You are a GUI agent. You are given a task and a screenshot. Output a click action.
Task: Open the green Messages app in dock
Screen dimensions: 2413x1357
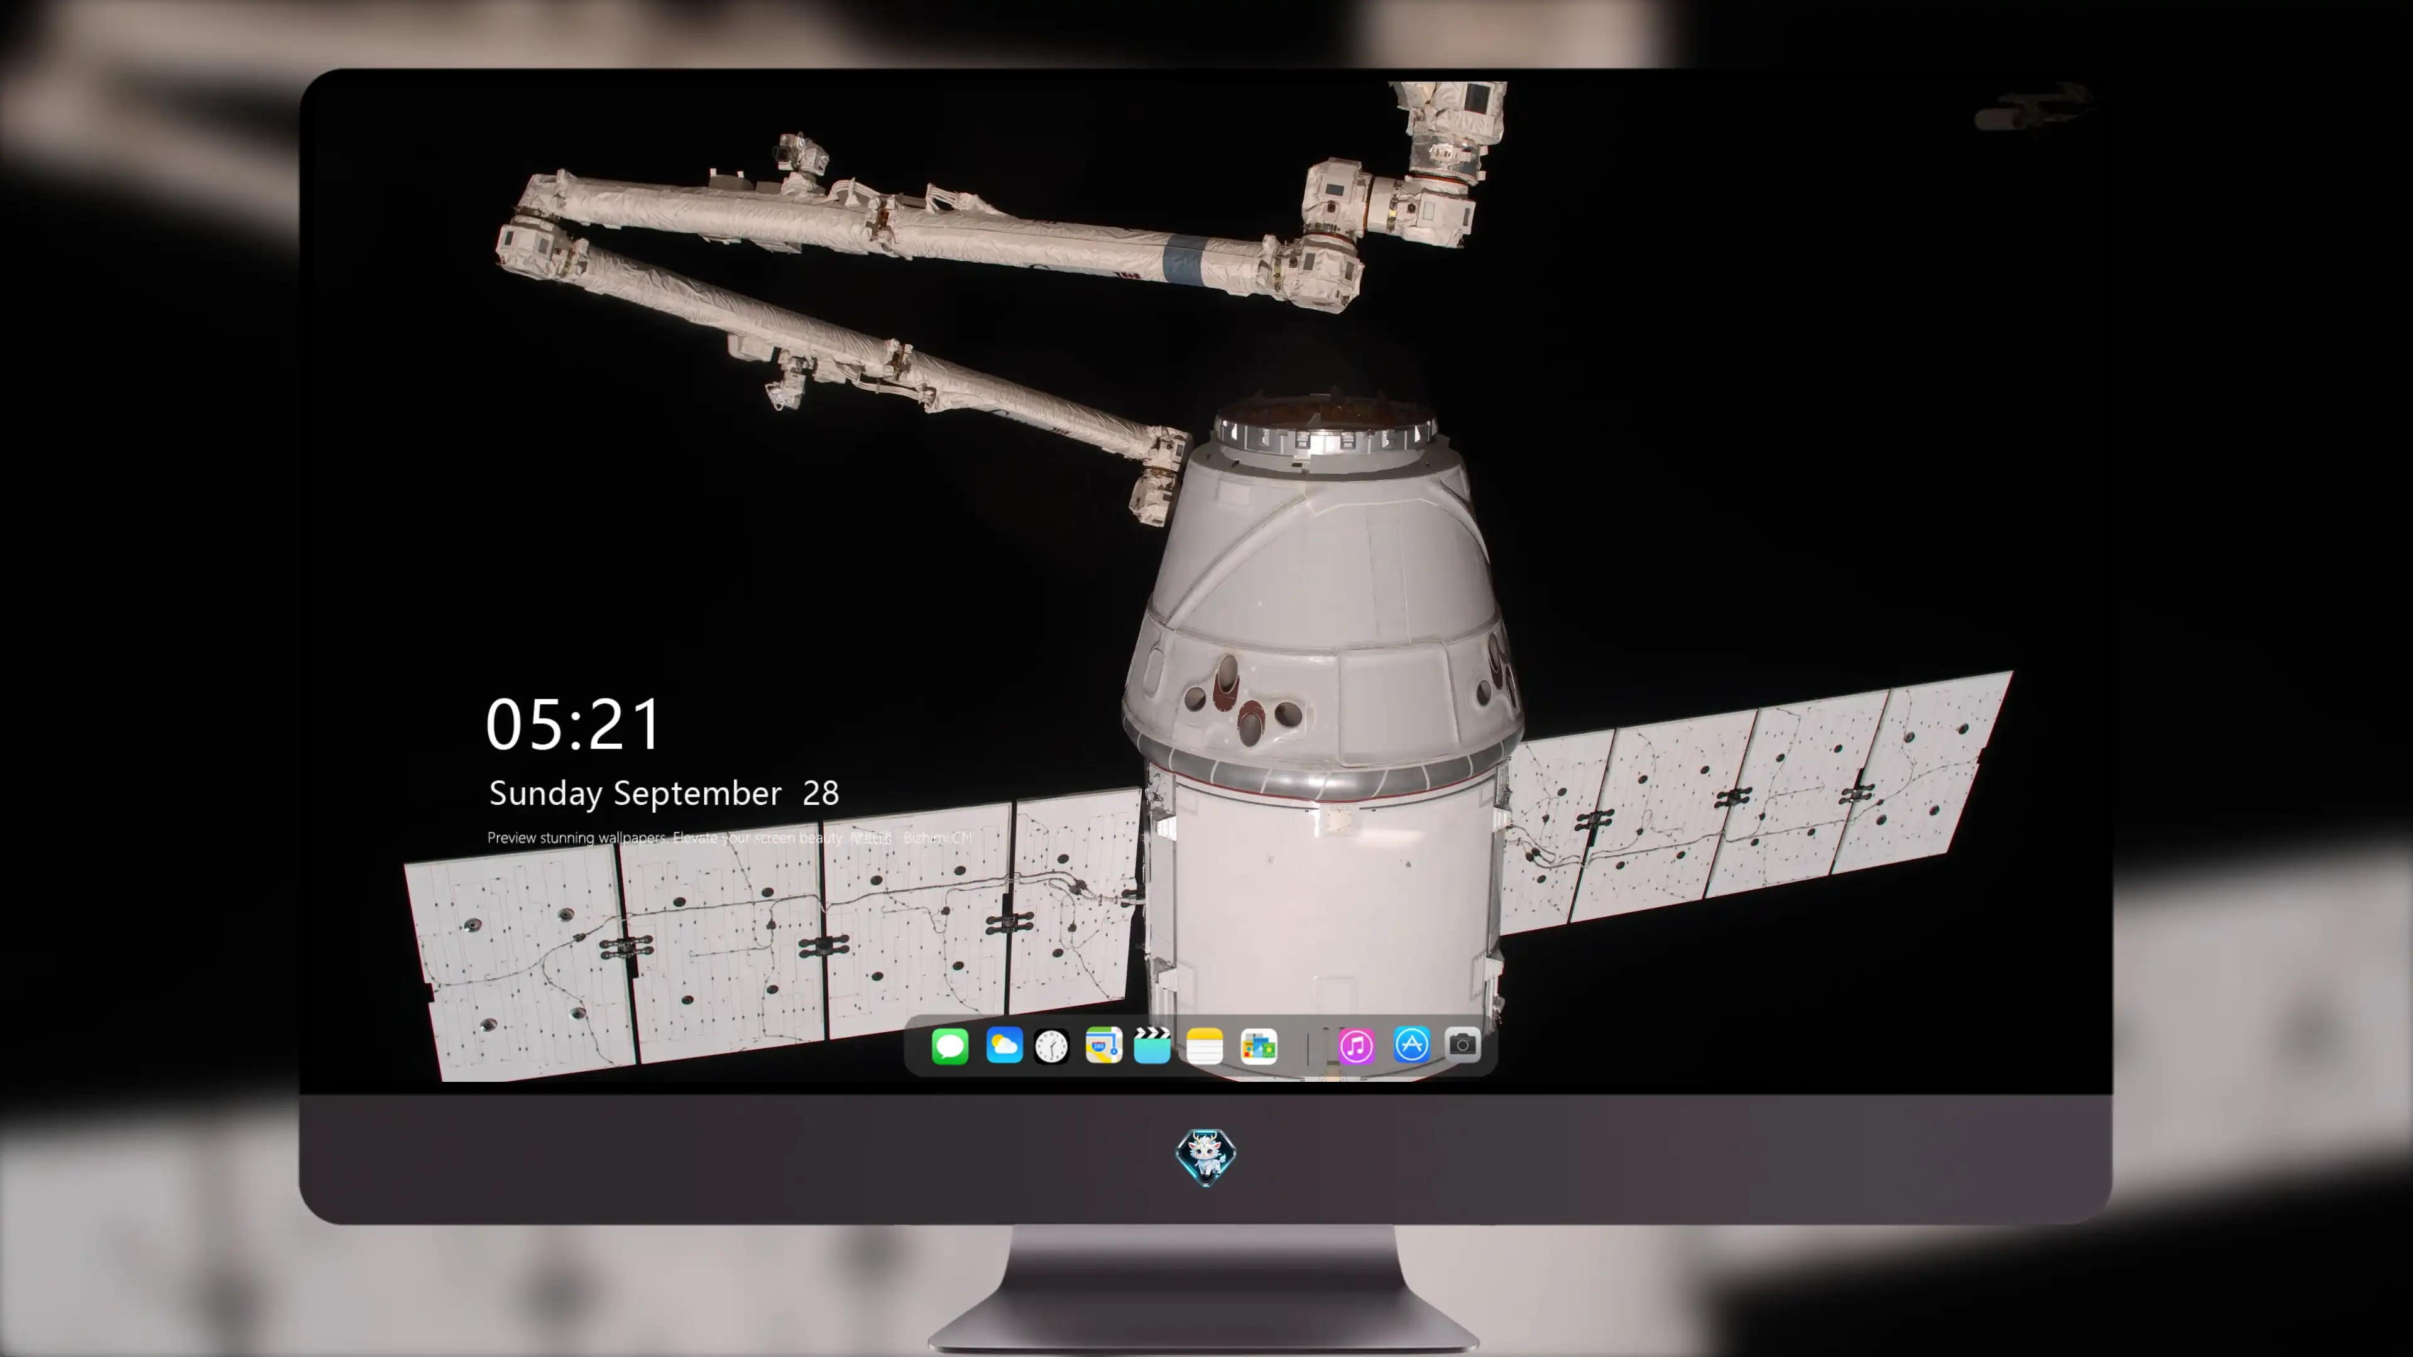point(950,1045)
